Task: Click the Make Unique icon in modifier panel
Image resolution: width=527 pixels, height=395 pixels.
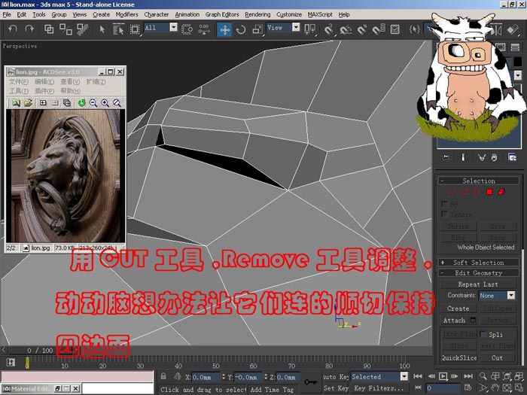Action: coord(482,157)
